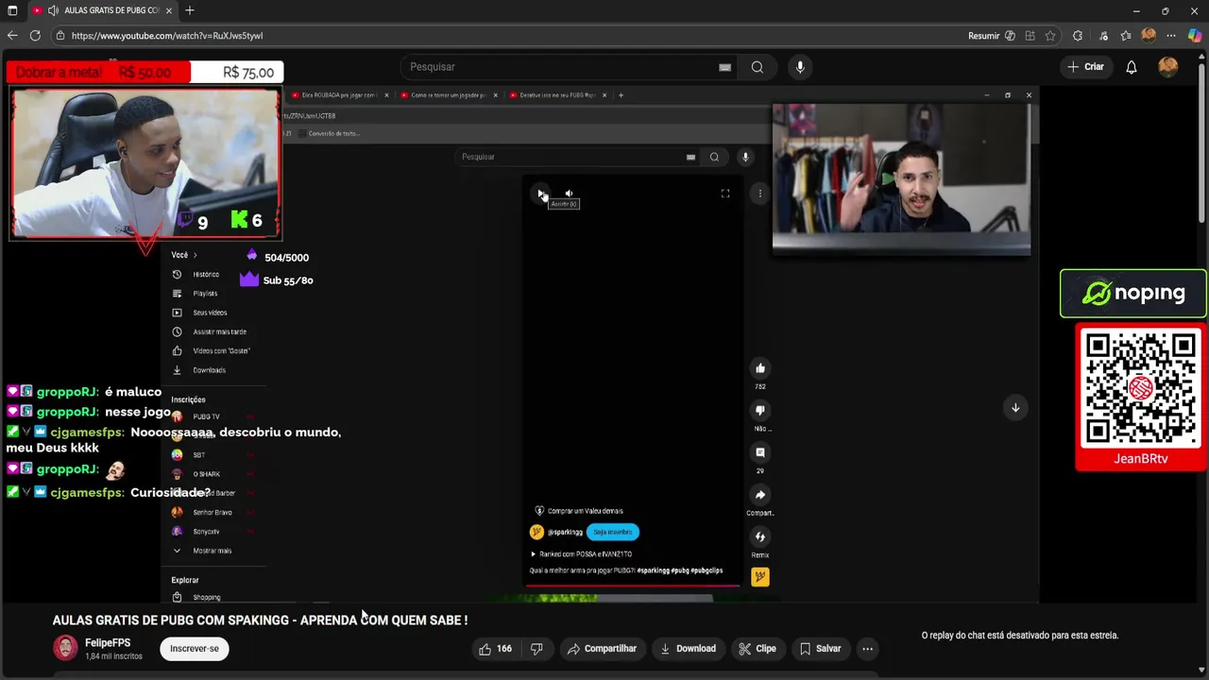Start voice search with microphone icon
1209x680 pixels.
800,67
